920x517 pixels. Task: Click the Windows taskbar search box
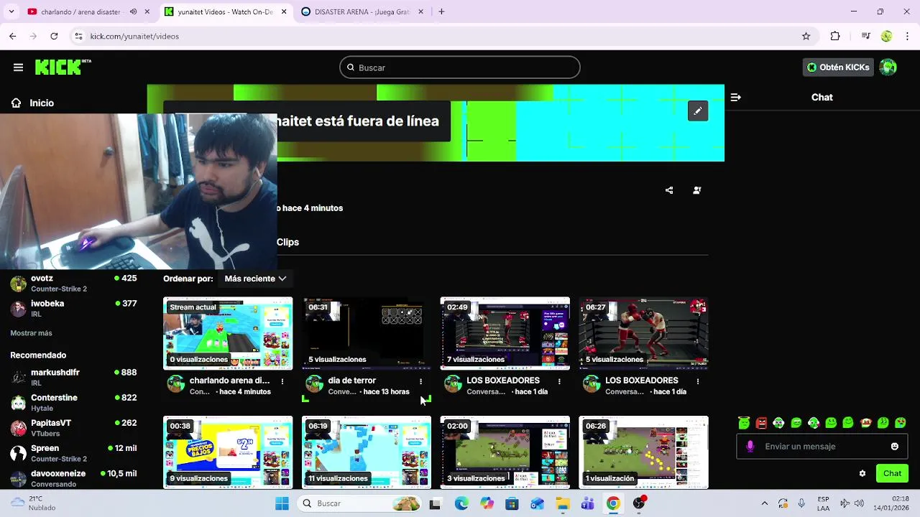click(x=359, y=503)
